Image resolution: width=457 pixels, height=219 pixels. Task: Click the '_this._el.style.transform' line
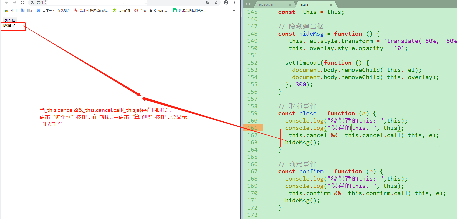(x=371, y=41)
